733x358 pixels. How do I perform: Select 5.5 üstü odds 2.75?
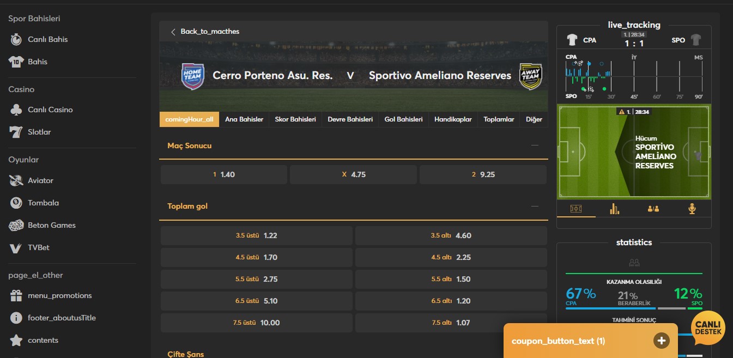coord(257,279)
